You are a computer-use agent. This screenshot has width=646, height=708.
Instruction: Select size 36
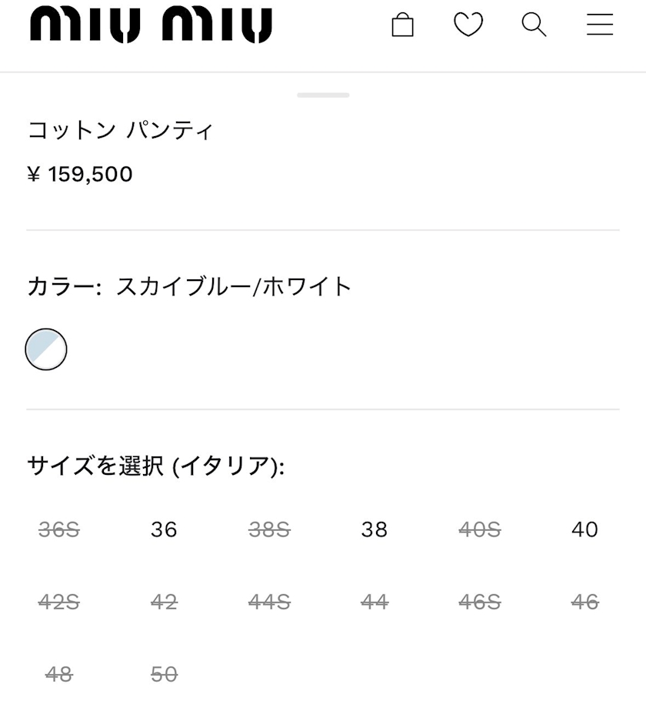[x=164, y=529]
